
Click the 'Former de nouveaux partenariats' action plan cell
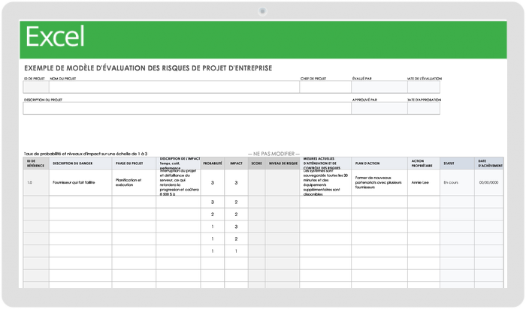click(x=379, y=182)
